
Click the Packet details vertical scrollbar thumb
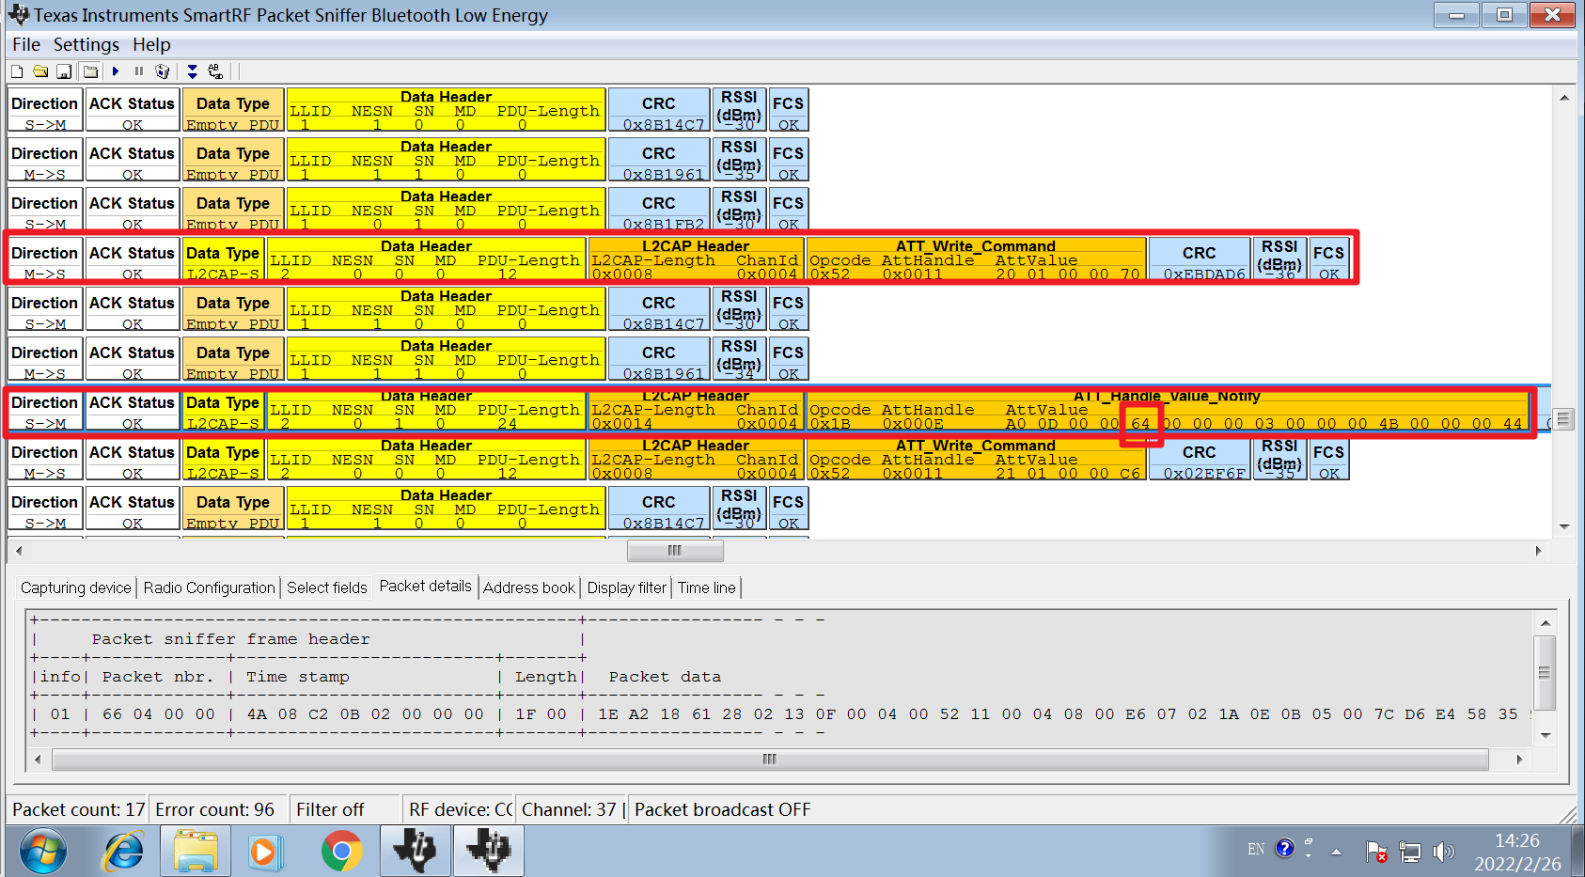1545,672
